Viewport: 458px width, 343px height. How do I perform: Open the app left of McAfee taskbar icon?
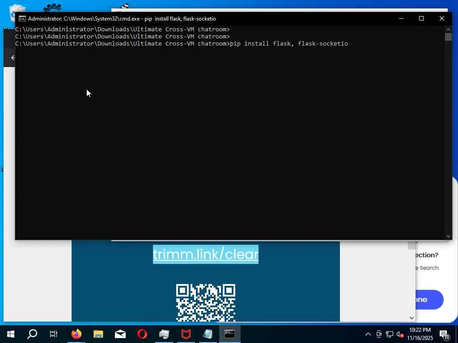(164, 334)
